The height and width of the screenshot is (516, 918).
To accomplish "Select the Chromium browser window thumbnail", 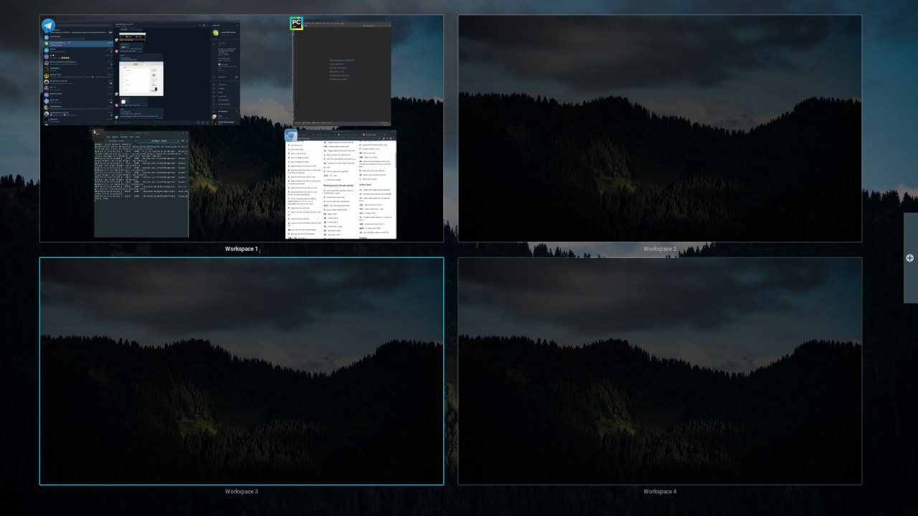I will coord(341,185).
